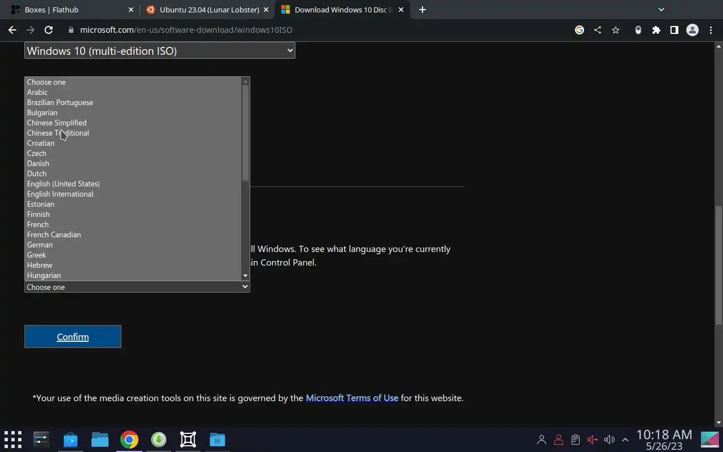Viewport: 723px width, 452px height.
Task: Click language list scroll down arrow
Action: click(x=245, y=276)
